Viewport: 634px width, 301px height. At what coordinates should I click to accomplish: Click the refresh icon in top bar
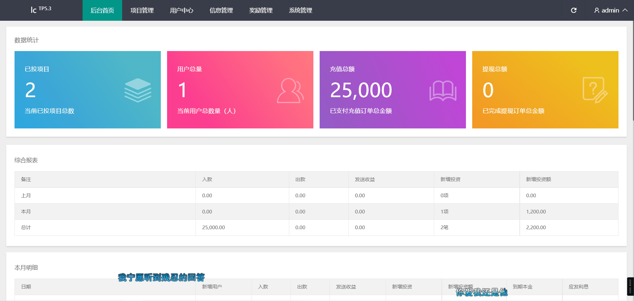pyautogui.click(x=574, y=10)
